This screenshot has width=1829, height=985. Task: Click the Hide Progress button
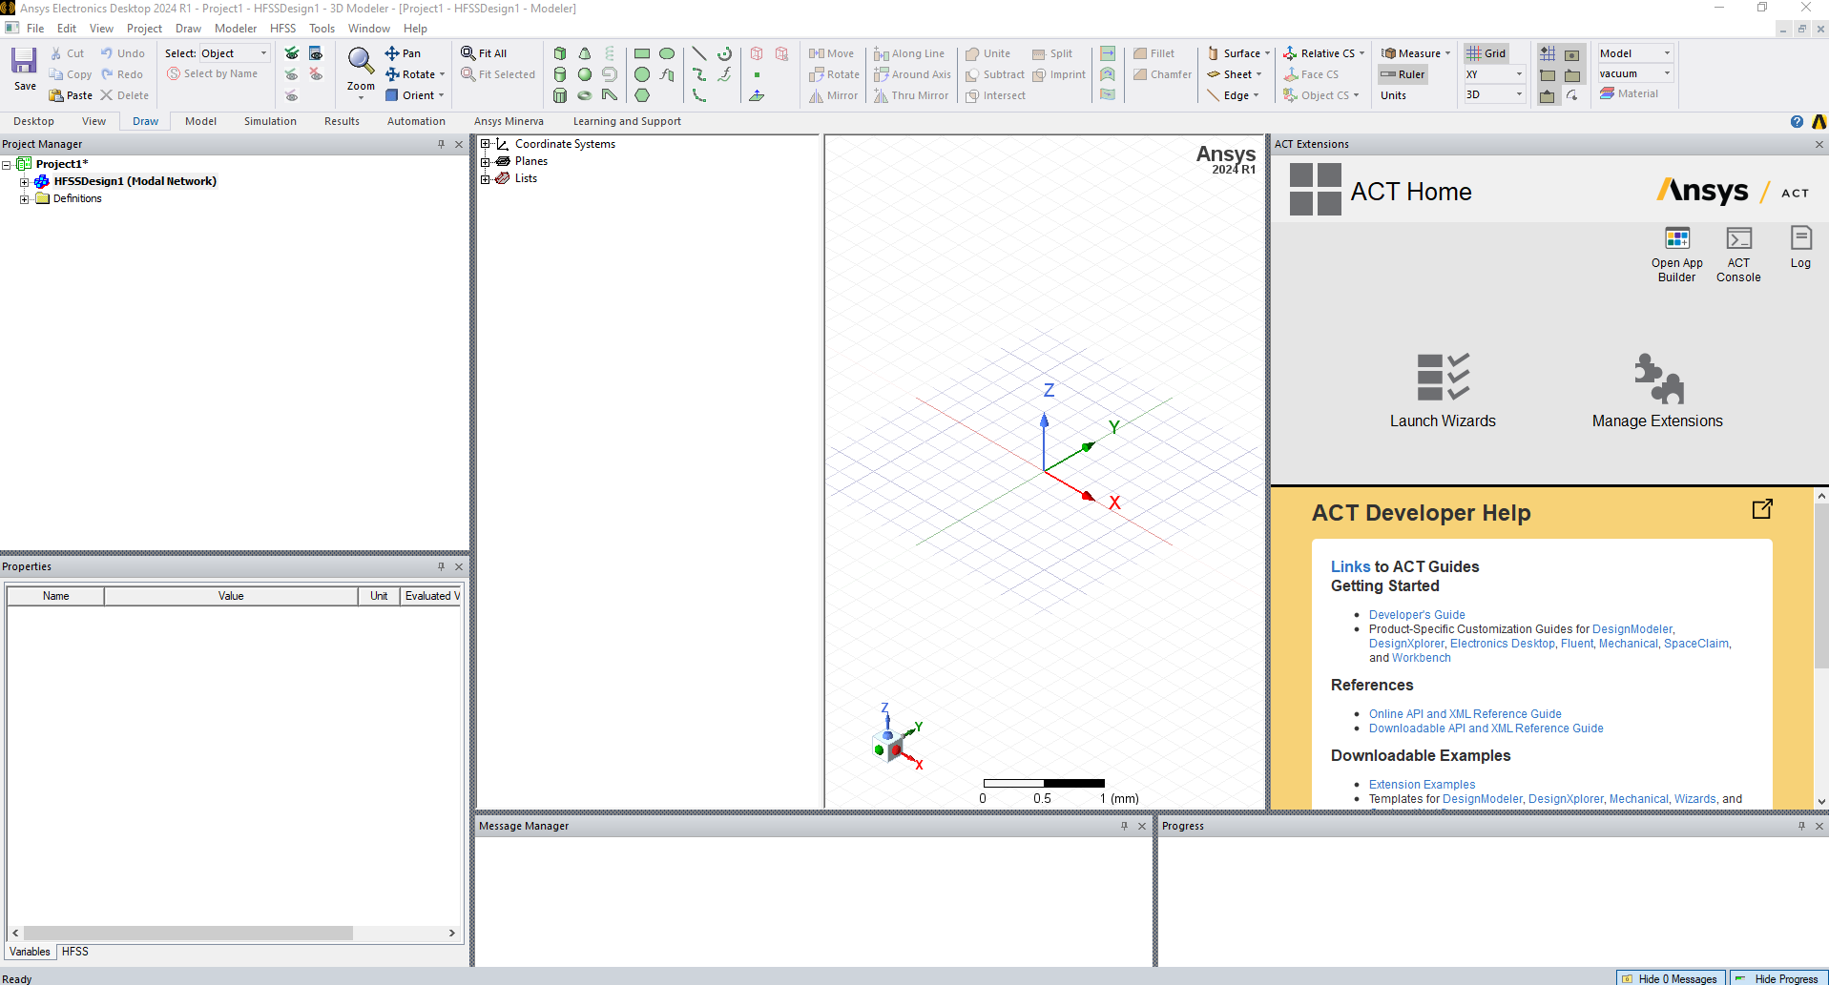point(1778,978)
